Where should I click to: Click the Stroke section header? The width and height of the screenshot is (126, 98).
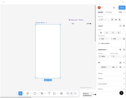tap(100, 73)
